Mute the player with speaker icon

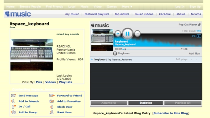point(199,36)
